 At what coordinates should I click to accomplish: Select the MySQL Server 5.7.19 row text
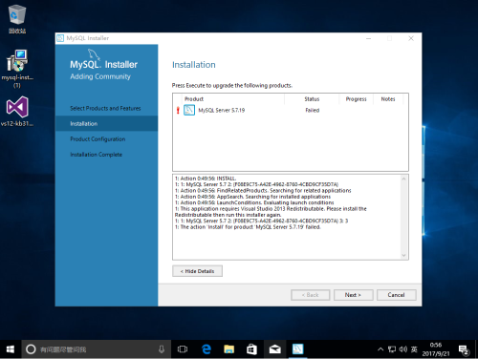click(x=222, y=110)
